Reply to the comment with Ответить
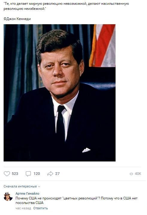Screen dimensions: 147x215 point(40,208)
